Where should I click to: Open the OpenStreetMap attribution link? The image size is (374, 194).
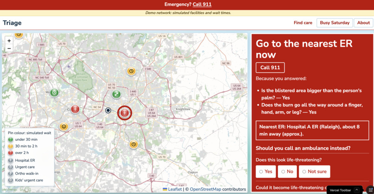206,189
